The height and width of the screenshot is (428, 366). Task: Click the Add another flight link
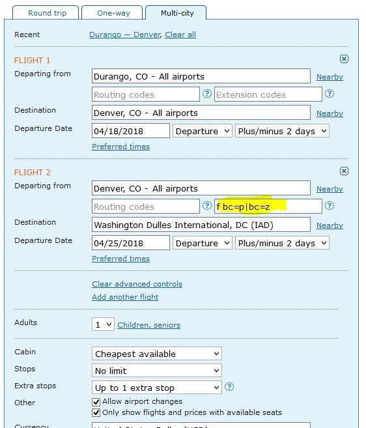click(x=125, y=297)
